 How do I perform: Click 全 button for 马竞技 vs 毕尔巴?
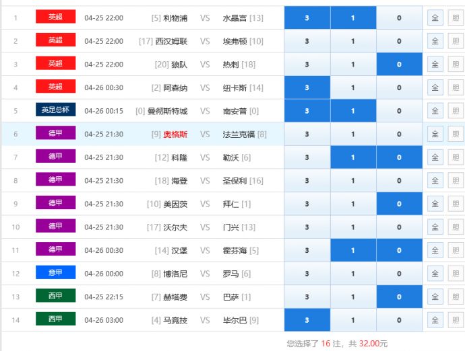pyautogui.click(x=435, y=320)
